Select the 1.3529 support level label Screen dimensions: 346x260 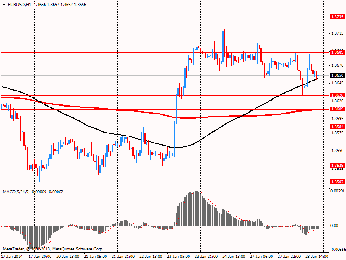337,166
